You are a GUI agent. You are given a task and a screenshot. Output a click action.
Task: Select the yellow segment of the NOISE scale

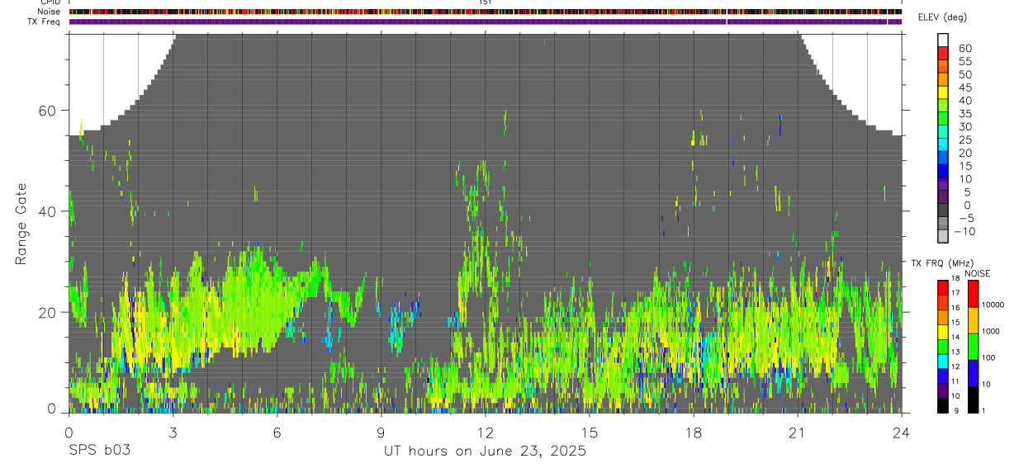[x=973, y=320]
